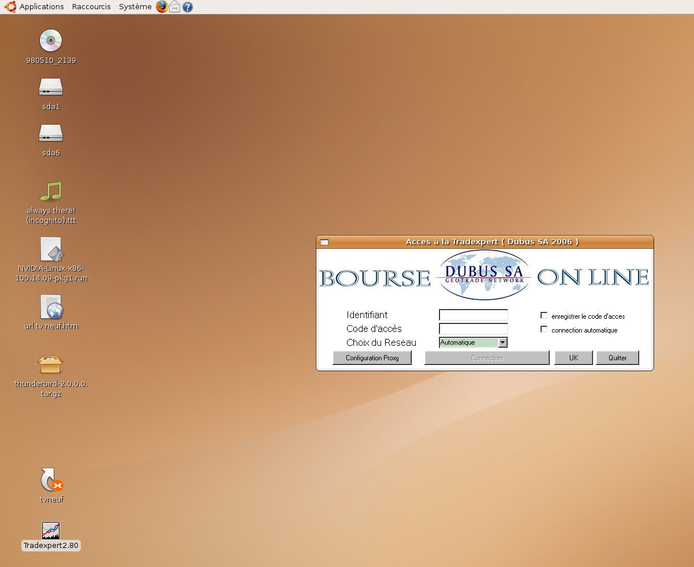Select the NVIDIA-Linux-x86 .run file icon

click(x=51, y=249)
